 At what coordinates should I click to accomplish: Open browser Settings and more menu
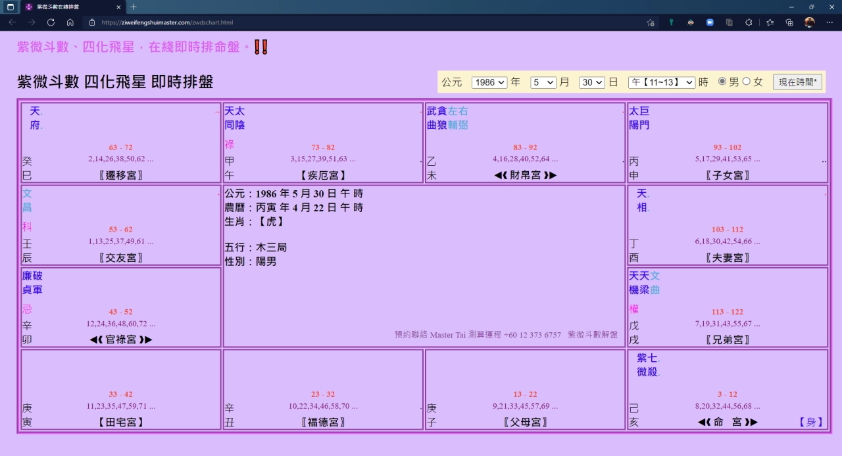[x=828, y=22]
